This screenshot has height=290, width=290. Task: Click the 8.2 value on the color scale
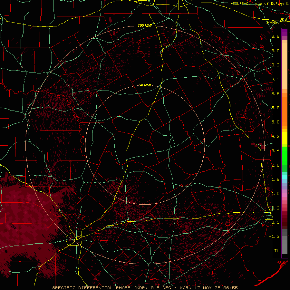click(x=275, y=65)
